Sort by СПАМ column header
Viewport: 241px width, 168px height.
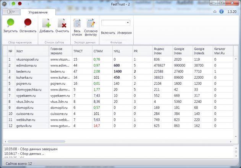click(x=102, y=51)
